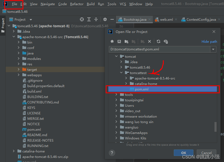Hide the Project panel with minus icon
Screen dimensions: 224x162
tap(112, 19)
